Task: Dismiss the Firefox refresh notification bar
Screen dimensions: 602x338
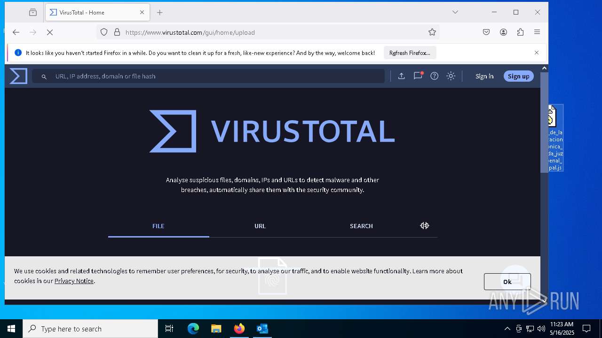Action: click(537, 53)
